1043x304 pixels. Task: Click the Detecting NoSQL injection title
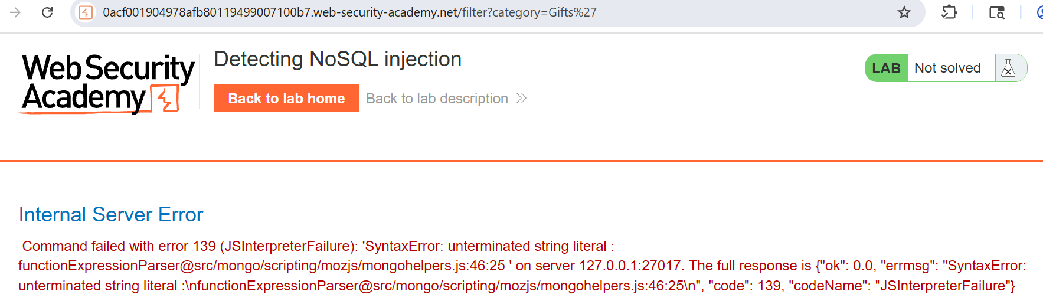pyautogui.click(x=338, y=60)
